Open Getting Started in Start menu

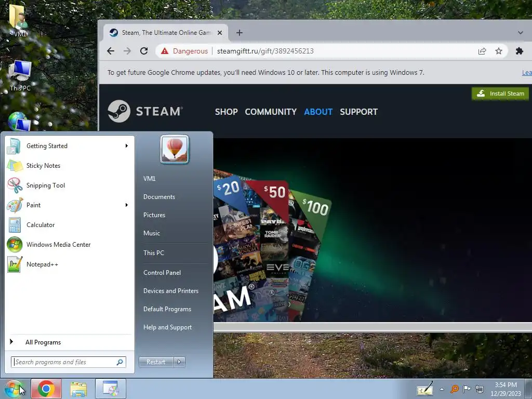[x=69, y=146]
